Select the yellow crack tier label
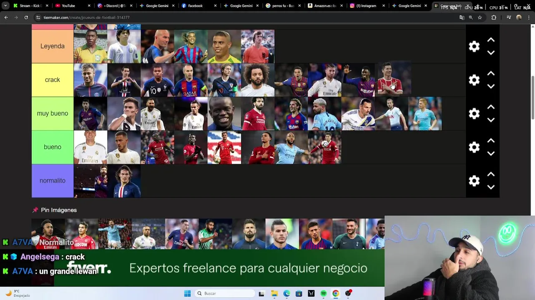Image resolution: width=535 pixels, height=300 pixels. [53, 80]
